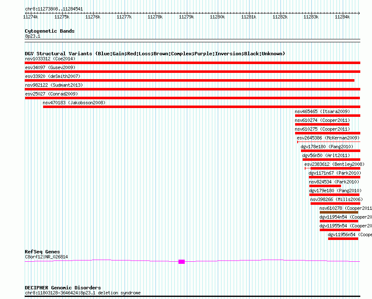Click red bar under dgv11956n54
Image resolution: width=372 pixels, height=299 pixels.
[x=343, y=239]
